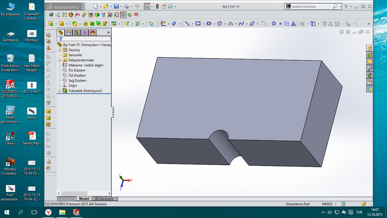This screenshot has height=218, width=387.
Task: Click the Smart Dimension icon
Action: click(x=174, y=24)
